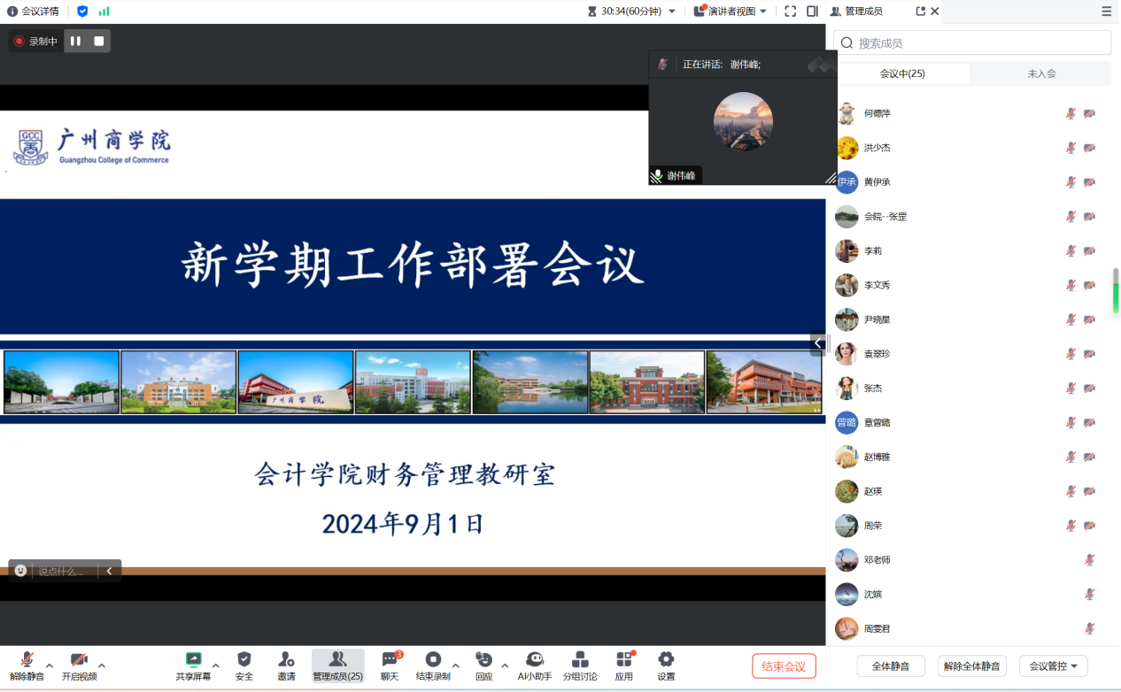Launch the AI小助手 assistant
Screen dimensions: 1121x692
[x=533, y=665]
